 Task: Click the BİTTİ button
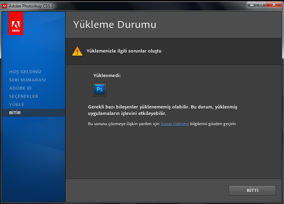point(252,190)
